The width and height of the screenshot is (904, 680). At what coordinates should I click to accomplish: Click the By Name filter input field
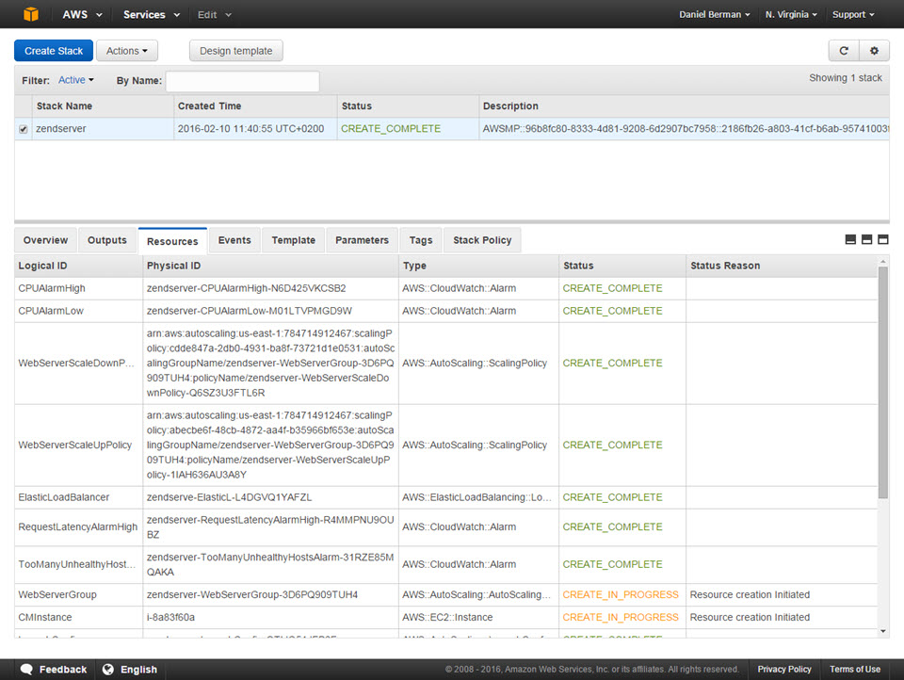click(242, 81)
